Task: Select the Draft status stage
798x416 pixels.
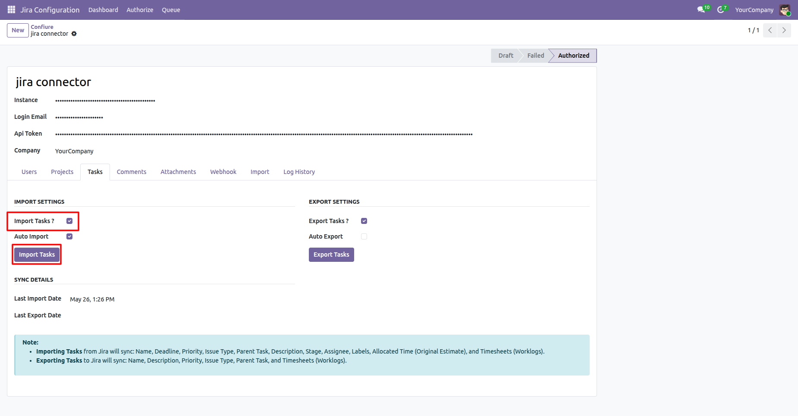Action: (x=506, y=56)
